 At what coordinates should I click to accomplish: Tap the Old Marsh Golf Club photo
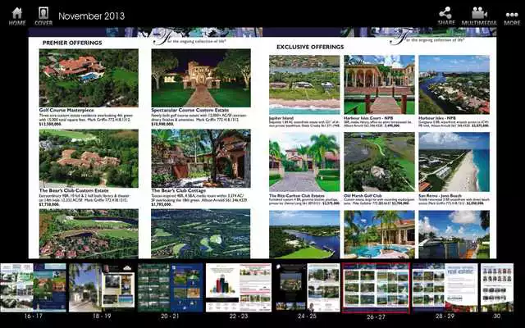(379, 162)
